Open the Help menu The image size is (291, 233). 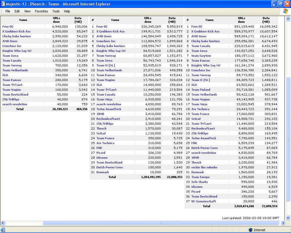pos(67,11)
